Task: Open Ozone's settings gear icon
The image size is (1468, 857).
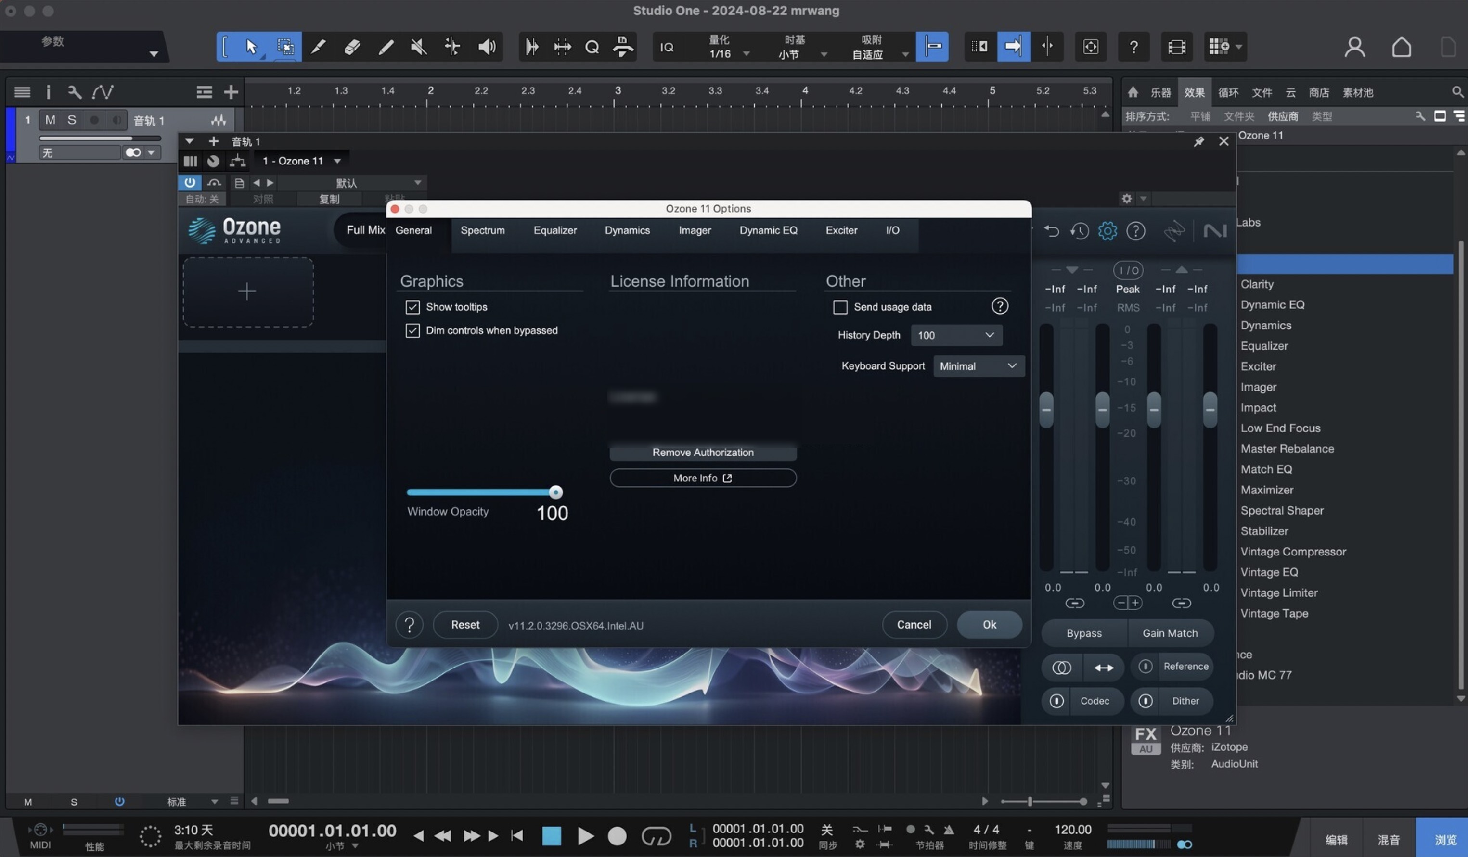Action: pyautogui.click(x=1107, y=230)
